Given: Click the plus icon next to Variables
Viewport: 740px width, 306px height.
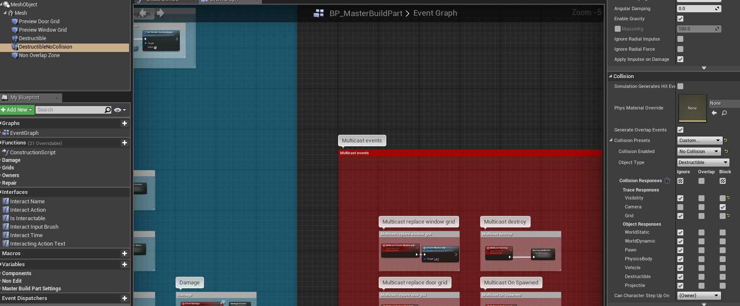Looking at the screenshot, I should coord(124,265).
